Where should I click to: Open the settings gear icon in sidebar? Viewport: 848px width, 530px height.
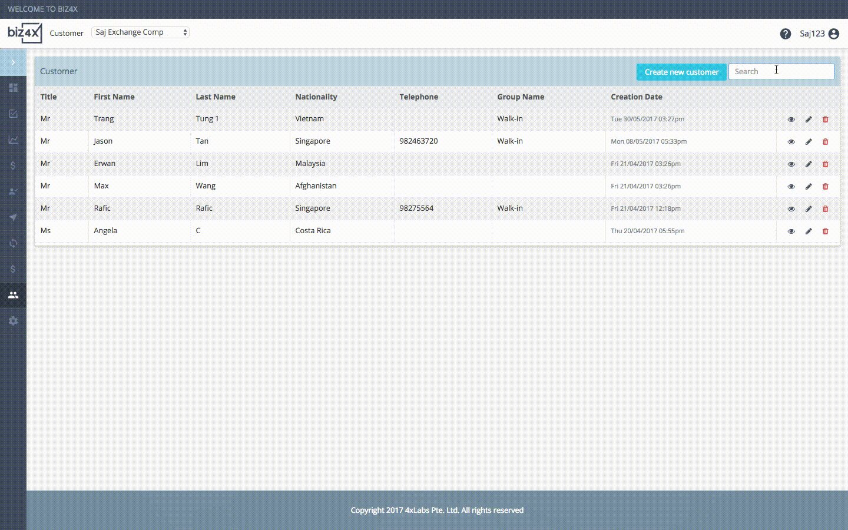click(x=13, y=321)
